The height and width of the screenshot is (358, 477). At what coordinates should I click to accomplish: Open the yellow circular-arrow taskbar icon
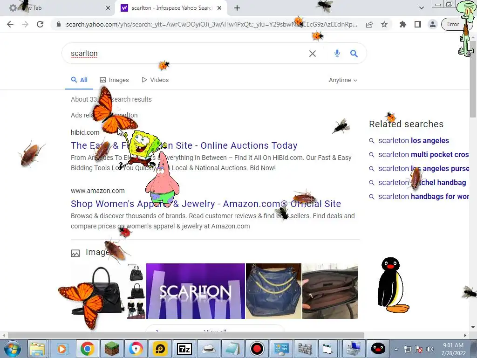tap(160, 349)
